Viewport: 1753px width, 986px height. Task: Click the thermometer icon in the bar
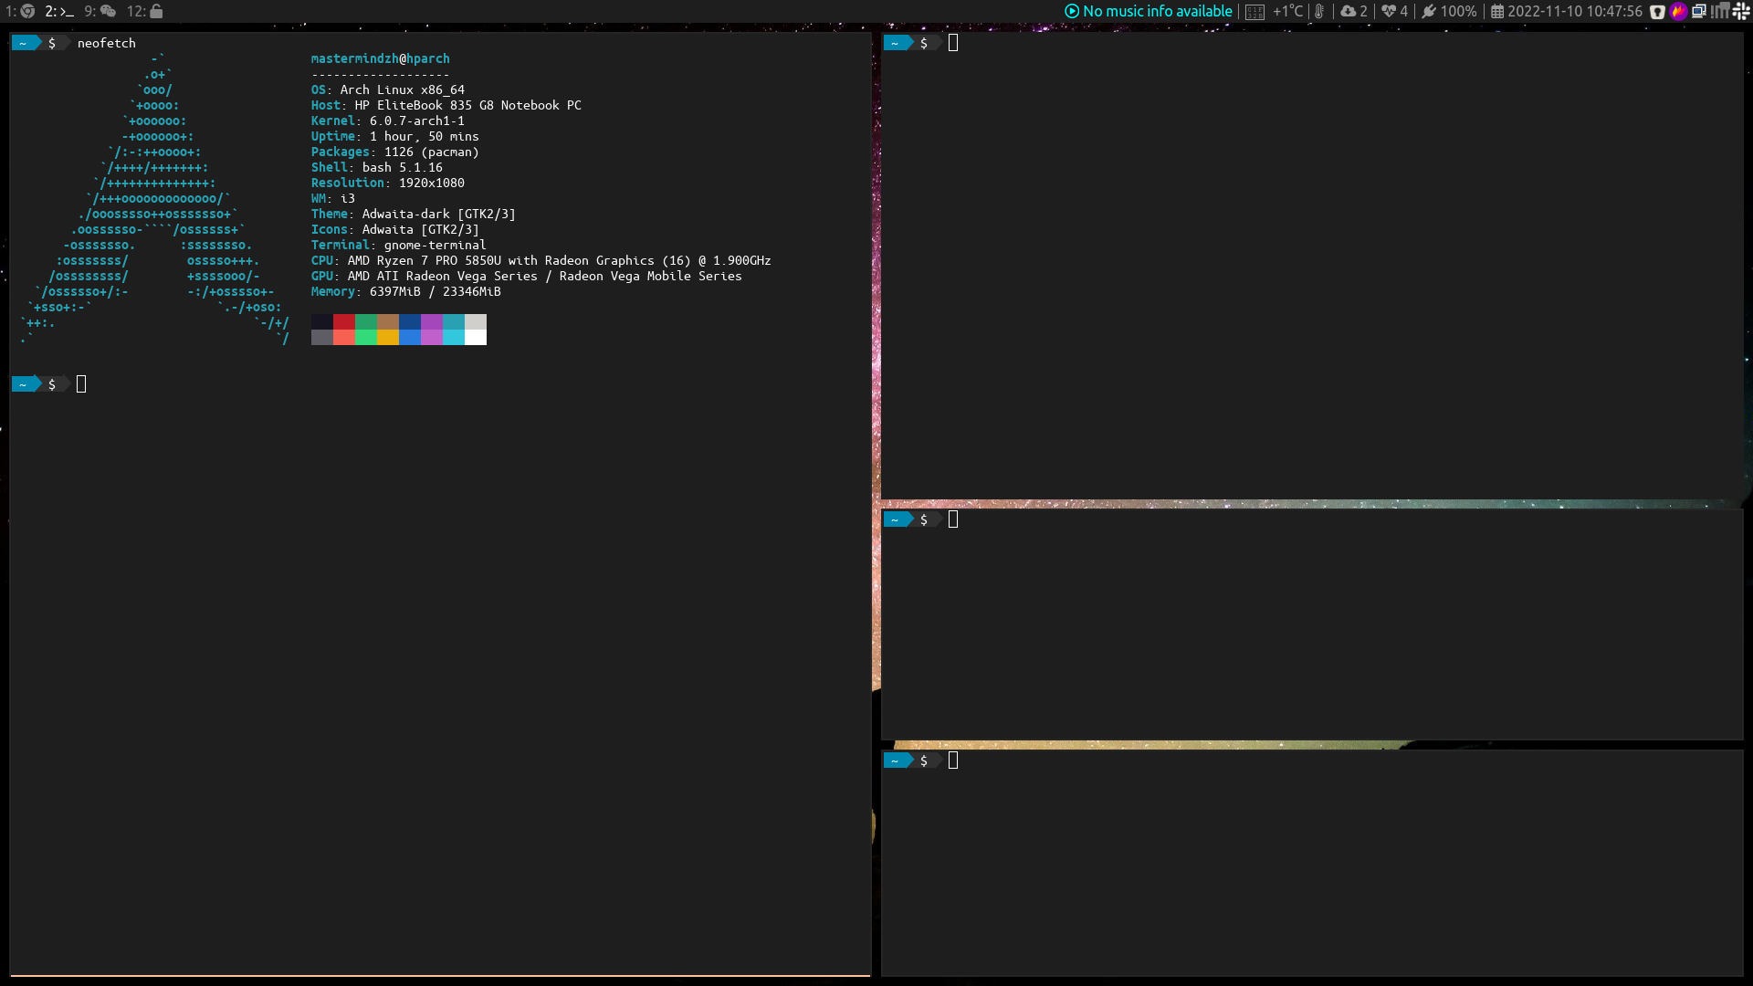1319,11
